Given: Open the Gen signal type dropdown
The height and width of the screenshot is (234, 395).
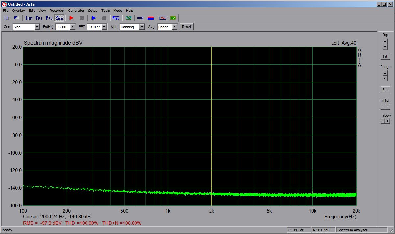Looking at the screenshot, I should point(37,27).
